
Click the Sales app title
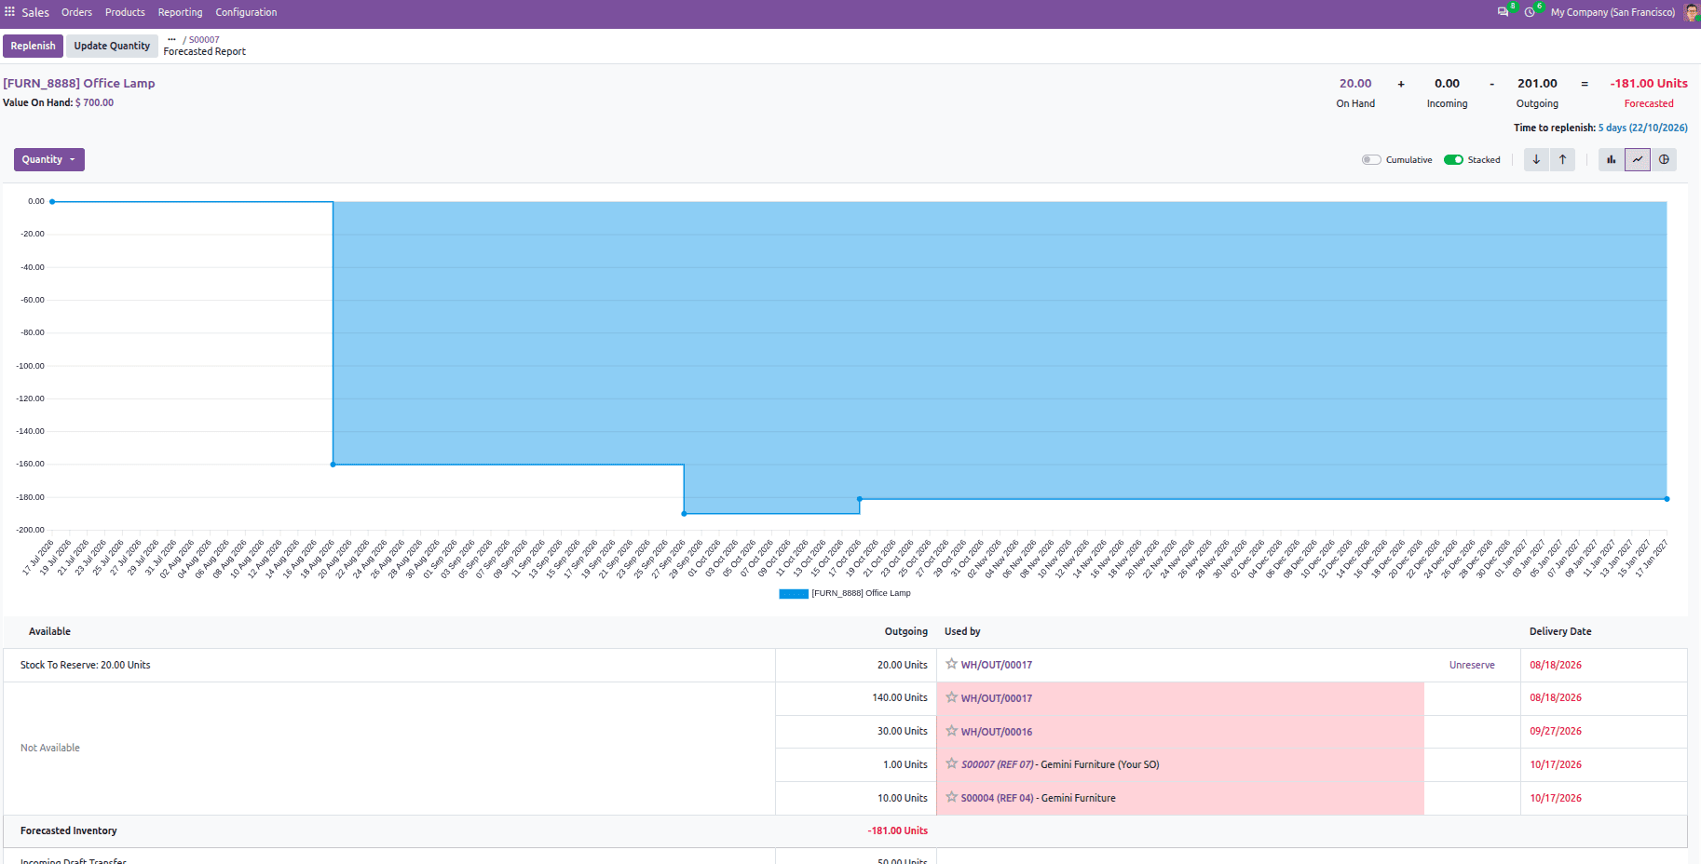point(35,12)
